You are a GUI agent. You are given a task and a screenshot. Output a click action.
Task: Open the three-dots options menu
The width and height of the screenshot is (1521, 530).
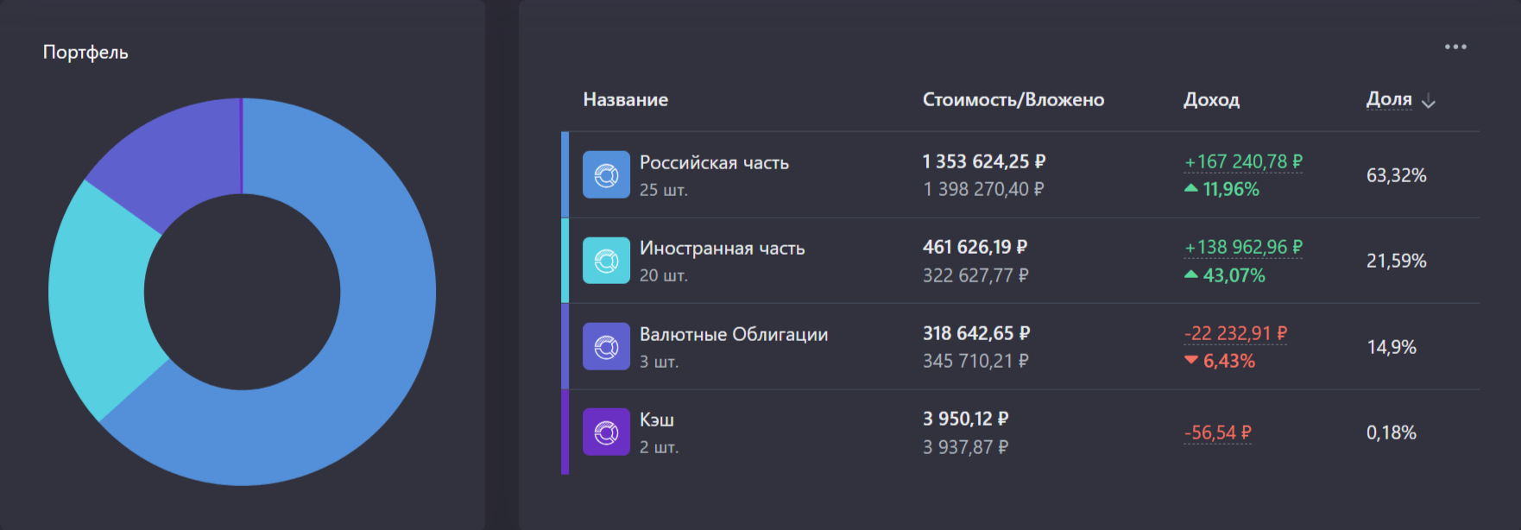click(1455, 47)
